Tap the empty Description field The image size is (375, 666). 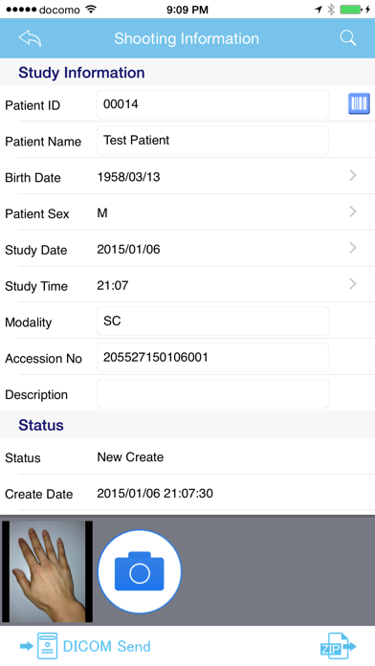[212, 393]
